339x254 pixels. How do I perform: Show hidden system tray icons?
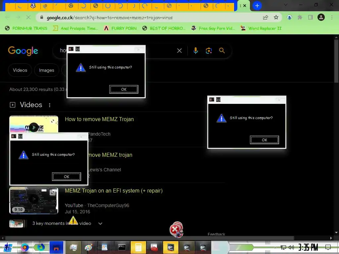275,247
